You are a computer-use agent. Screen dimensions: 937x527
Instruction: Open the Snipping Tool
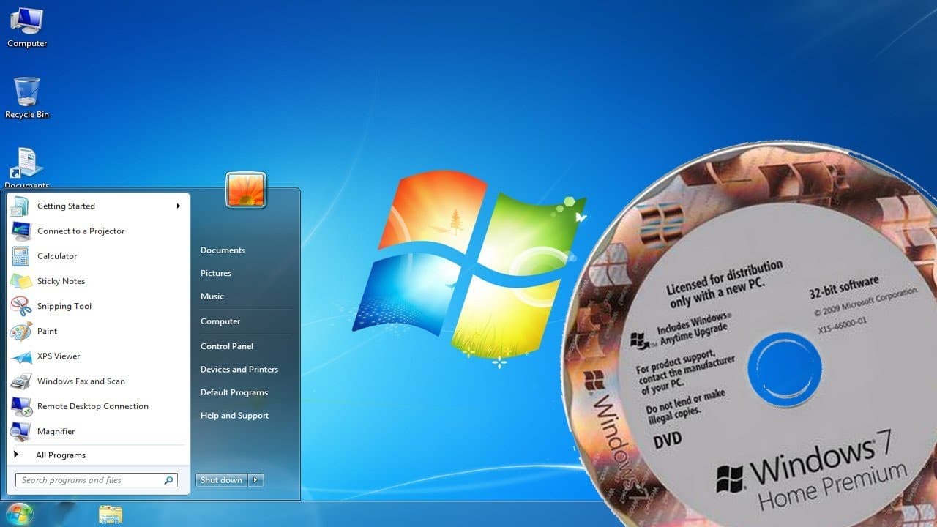pos(64,306)
